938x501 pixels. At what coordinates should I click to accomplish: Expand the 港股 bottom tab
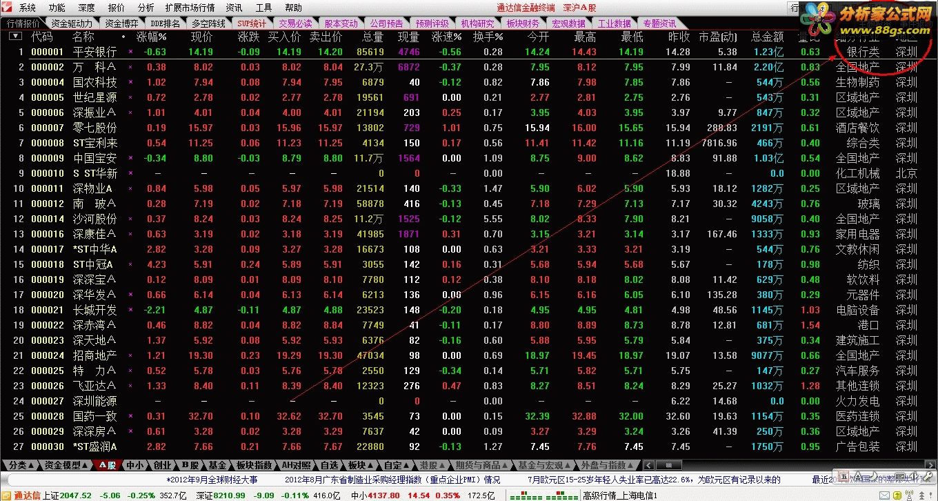tap(432, 465)
